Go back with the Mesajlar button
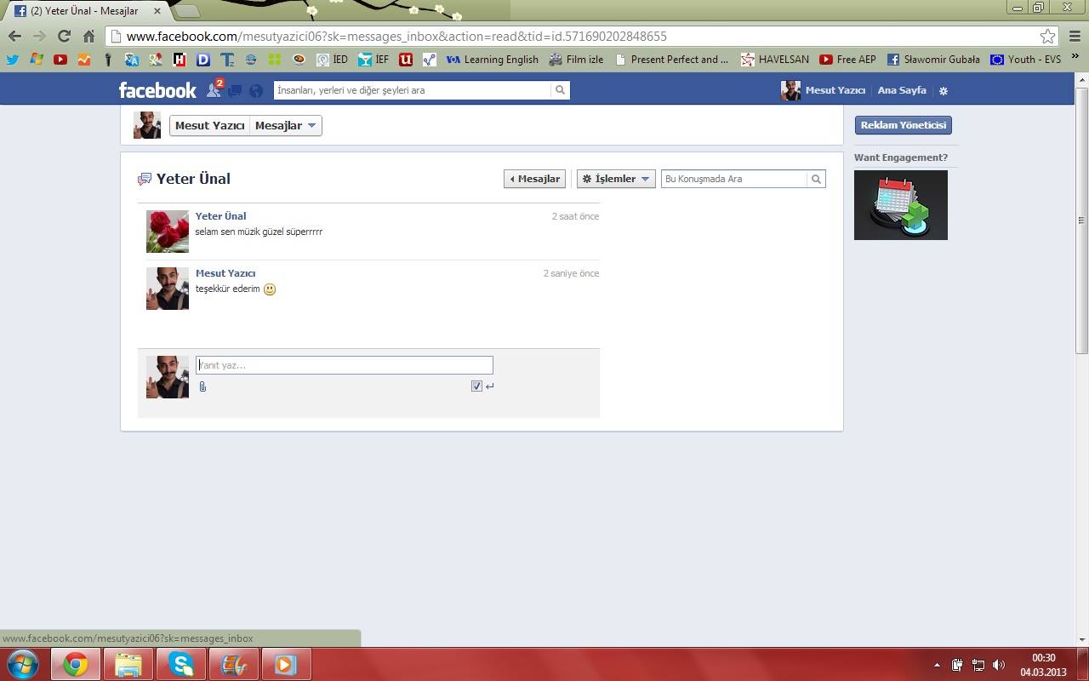 [534, 179]
